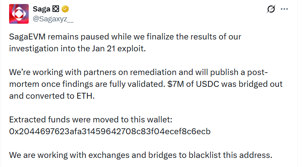Viewport: 305px width, 167px height.
Task: Click "Extracted funds were moved" line
Action: tap(64, 119)
